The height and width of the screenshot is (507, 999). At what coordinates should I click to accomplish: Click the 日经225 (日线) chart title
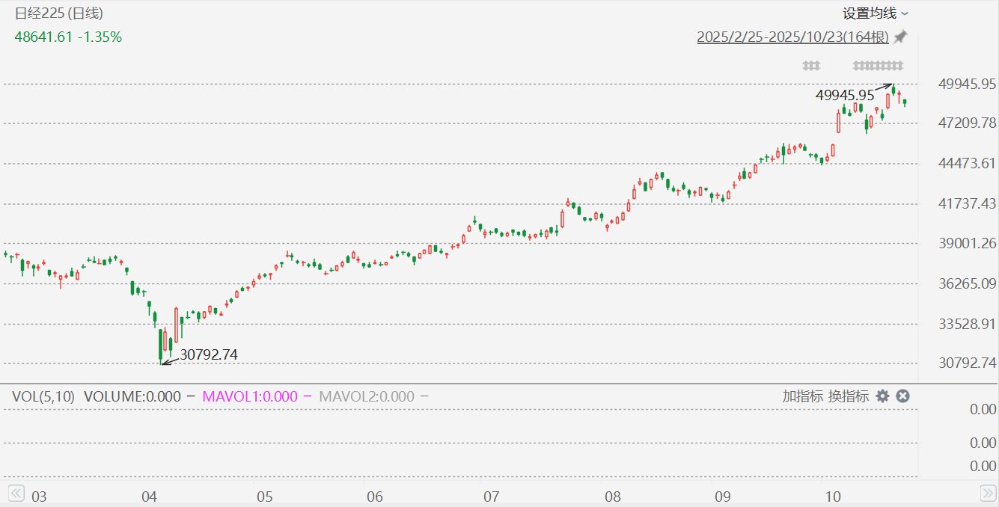click(x=59, y=13)
